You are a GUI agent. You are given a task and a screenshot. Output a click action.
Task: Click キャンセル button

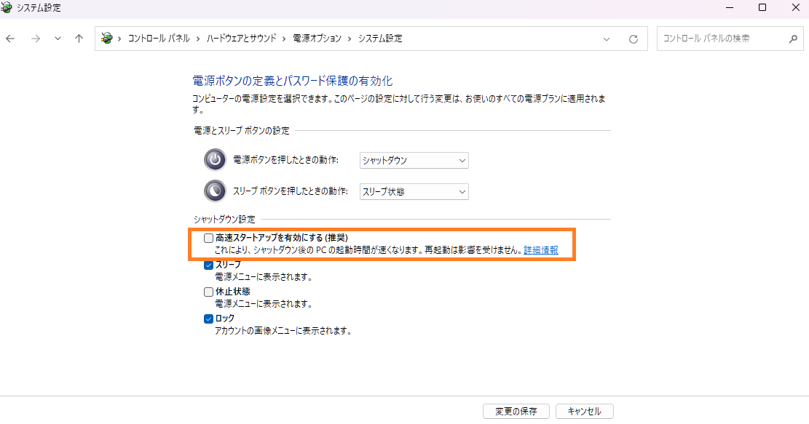(585, 411)
